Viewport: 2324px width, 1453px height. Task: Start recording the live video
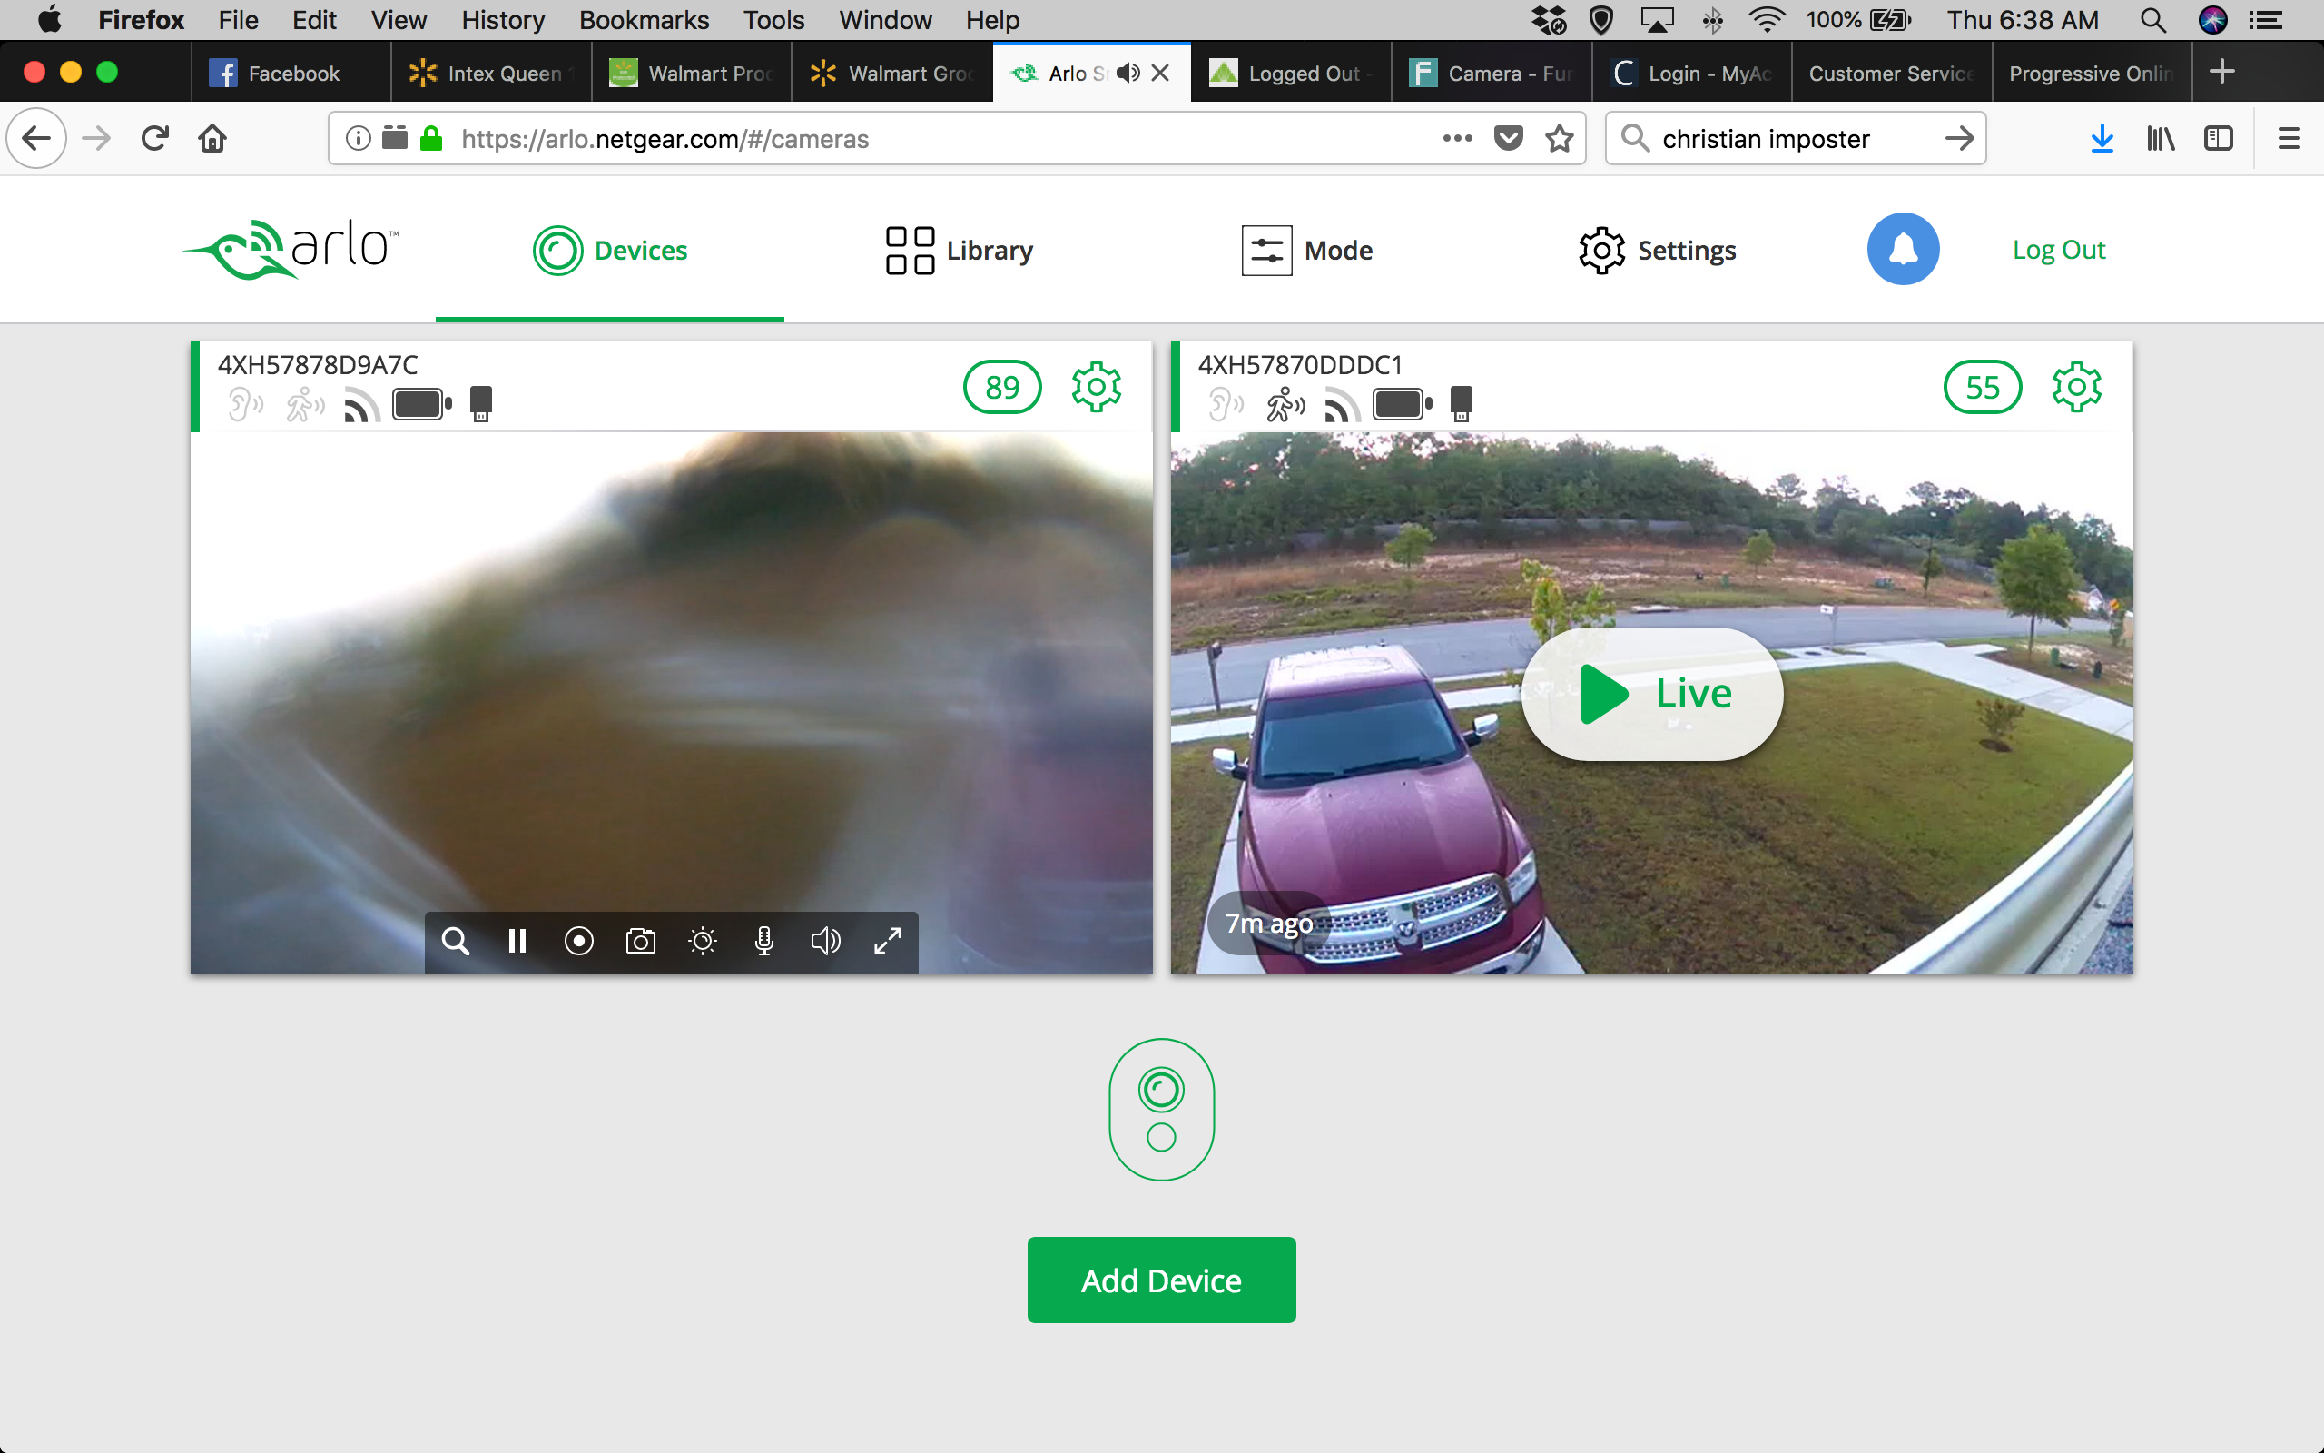[x=579, y=941]
